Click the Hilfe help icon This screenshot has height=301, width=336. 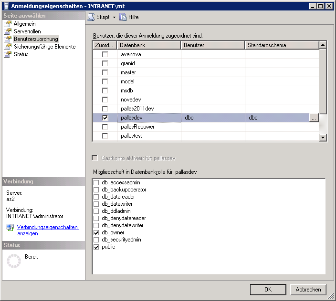point(123,17)
